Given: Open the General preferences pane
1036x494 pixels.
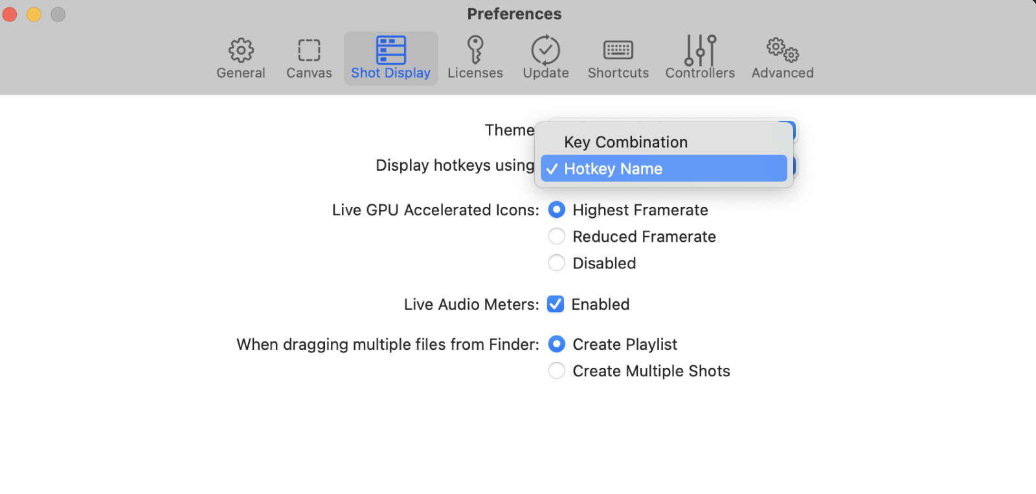Looking at the screenshot, I should [x=241, y=59].
